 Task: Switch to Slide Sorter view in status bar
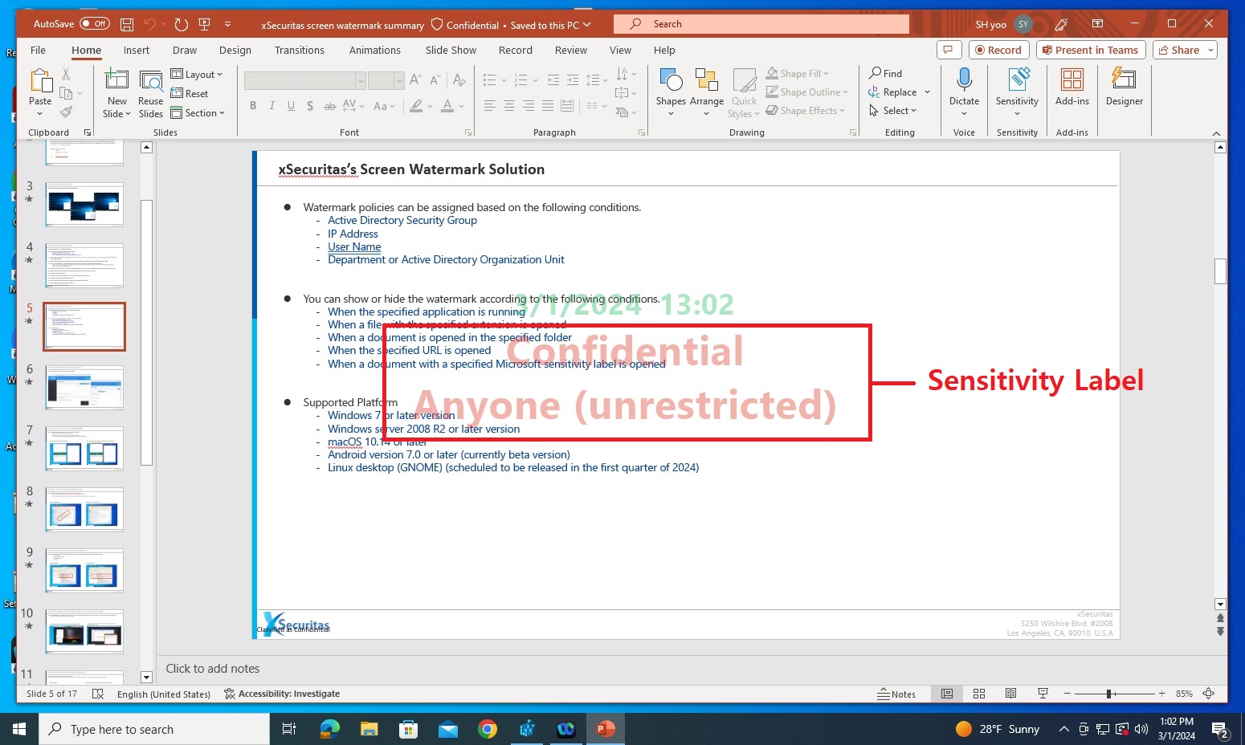click(x=979, y=694)
